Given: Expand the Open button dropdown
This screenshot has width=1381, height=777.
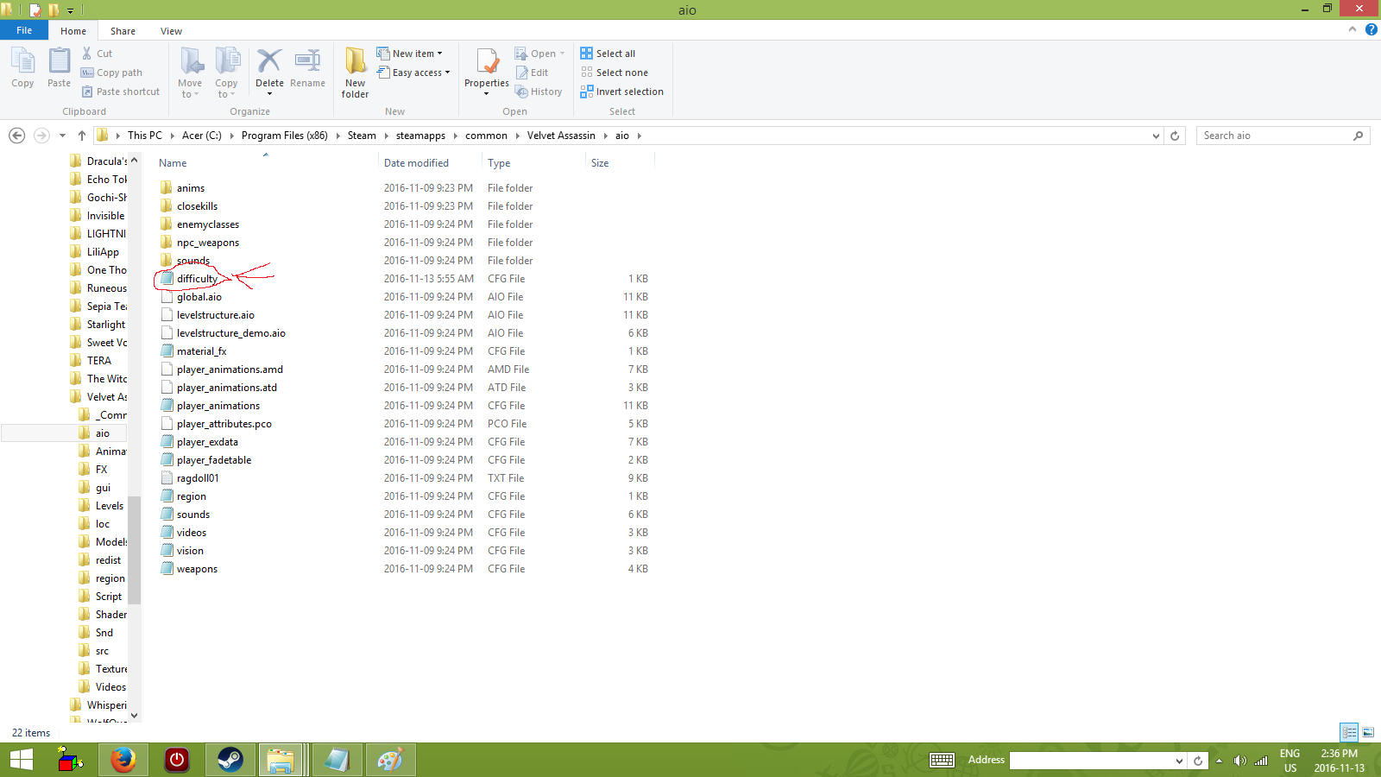Looking at the screenshot, I should pyautogui.click(x=562, y=54).
